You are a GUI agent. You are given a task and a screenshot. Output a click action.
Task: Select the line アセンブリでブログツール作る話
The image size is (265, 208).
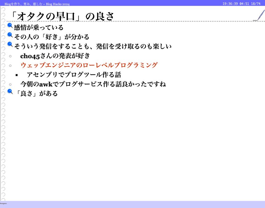click(74, 75)
